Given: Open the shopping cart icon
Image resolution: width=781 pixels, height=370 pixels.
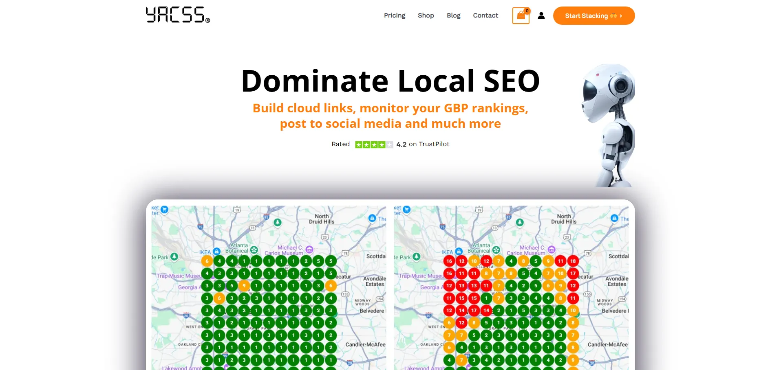Looking at the screenshot, I should click(x=521, y=16).
